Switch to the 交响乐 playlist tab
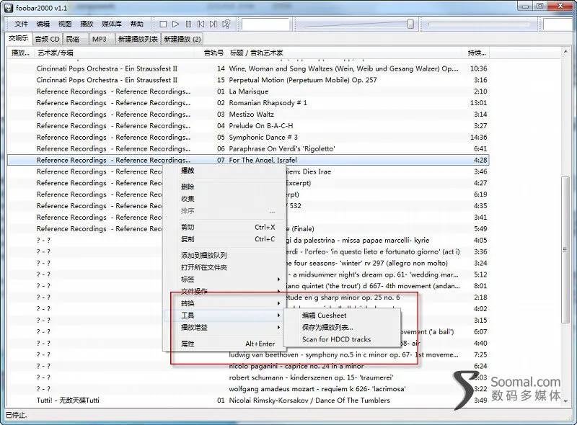The width and height of the screenshot is (577, 425). coord(19,38)
